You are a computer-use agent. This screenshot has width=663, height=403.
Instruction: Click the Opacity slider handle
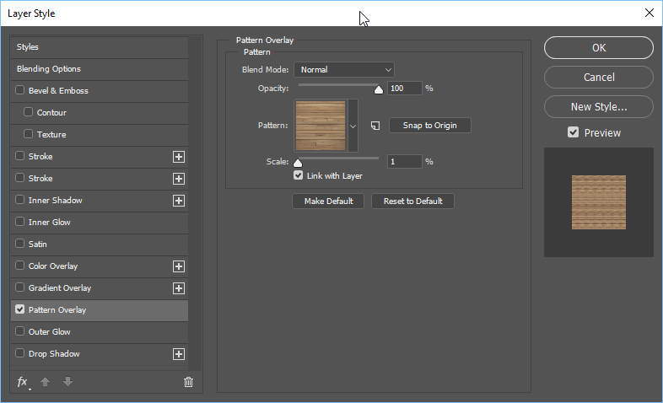pyautogui.click(x=378, y=89)
